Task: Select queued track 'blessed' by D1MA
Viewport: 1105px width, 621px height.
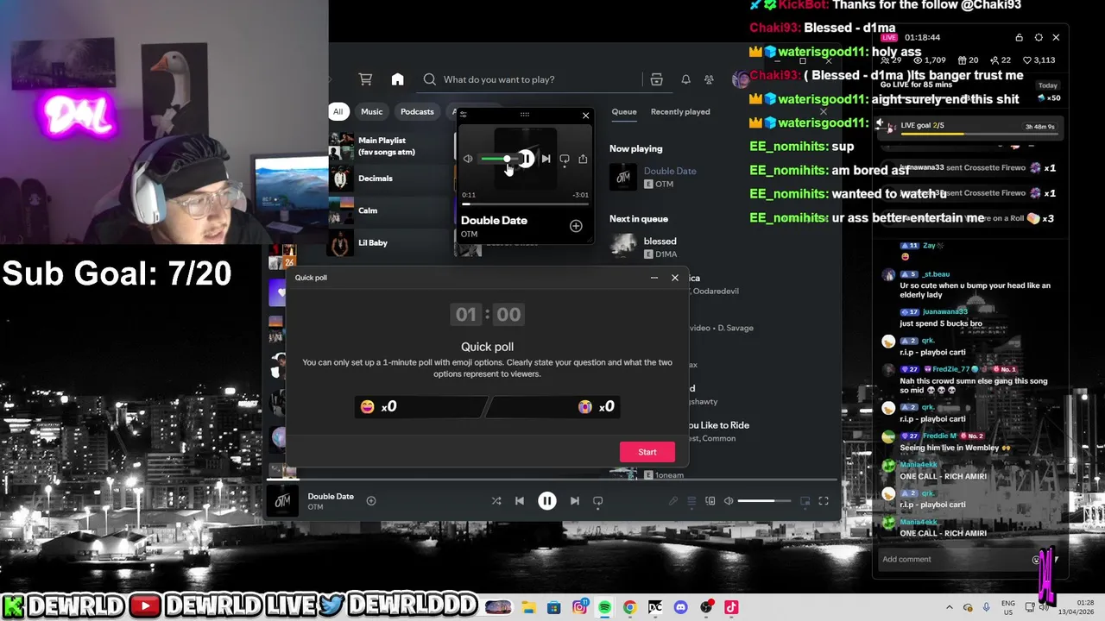Action: point(660,241)
